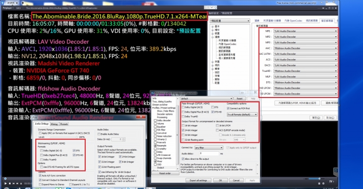Click the built-in decoder S/PDIF HDMI output settings button
The width and height of the screenshot is (363, 189).
[297, 103]
